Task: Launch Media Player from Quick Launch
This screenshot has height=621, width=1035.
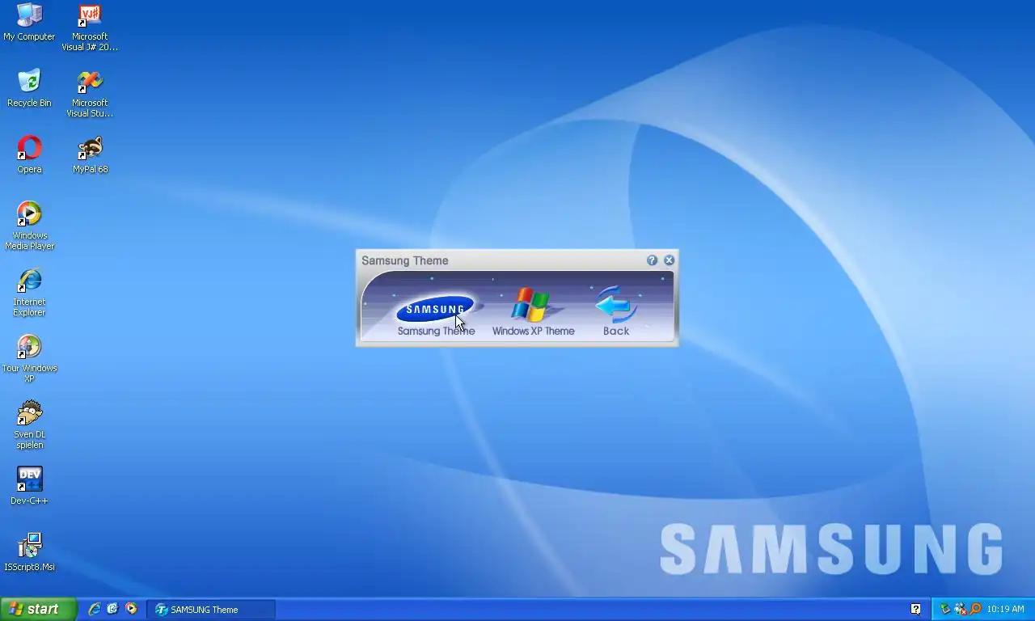Action: [131, 609]
